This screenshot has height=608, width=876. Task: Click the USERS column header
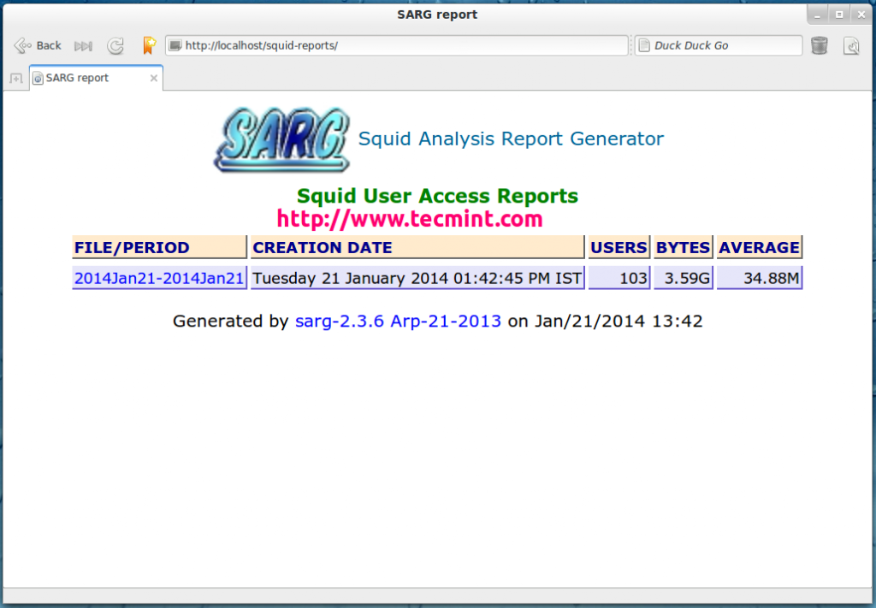click(x=619, y=248)
